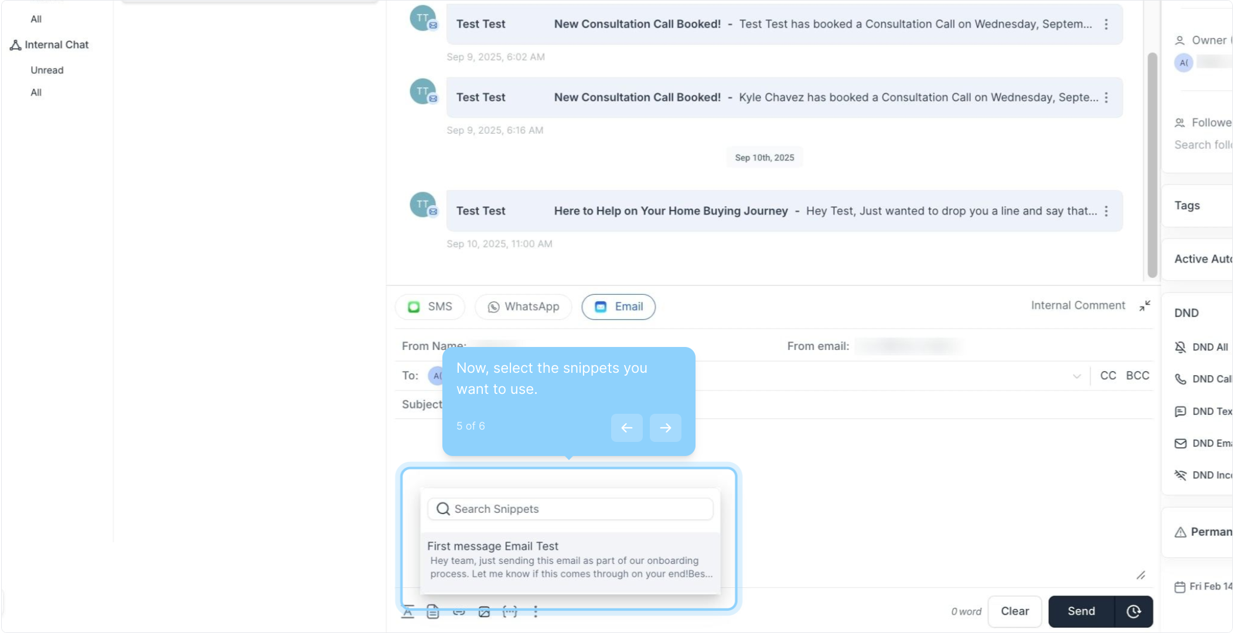The image size is (1234, 633).
Task: Switch to the WhatsApp channel tab
Action: (523, 307)
